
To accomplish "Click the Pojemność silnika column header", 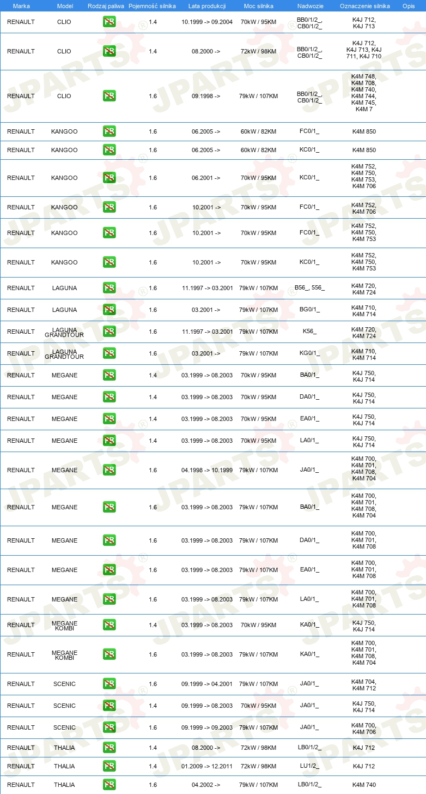I will point(152,6).
